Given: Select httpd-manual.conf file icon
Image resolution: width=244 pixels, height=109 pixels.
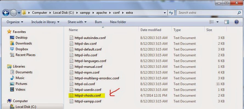Looking at the screenshot, I should [x=71, y=67].
